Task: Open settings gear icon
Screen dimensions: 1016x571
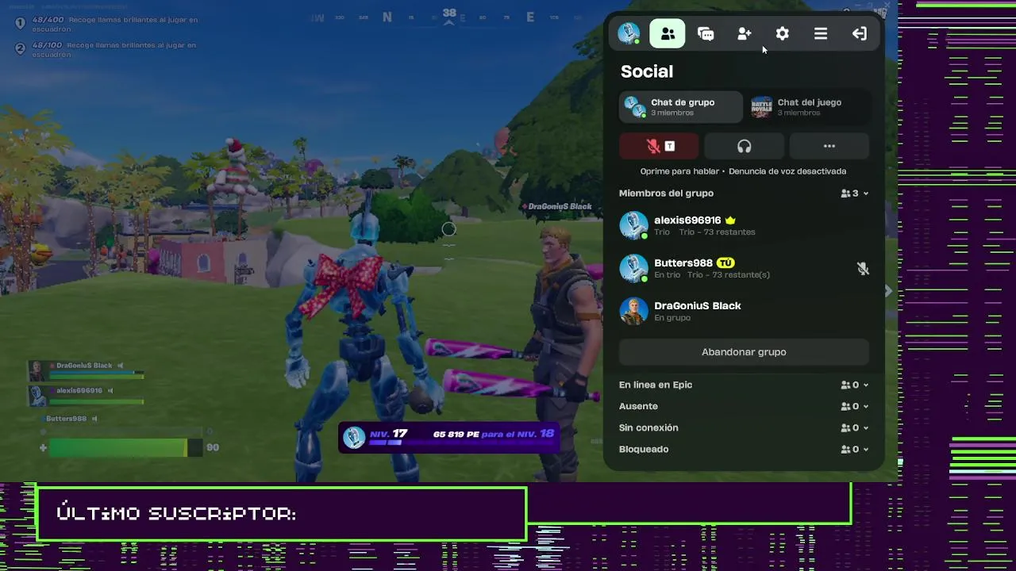Action: click(783, 33)
